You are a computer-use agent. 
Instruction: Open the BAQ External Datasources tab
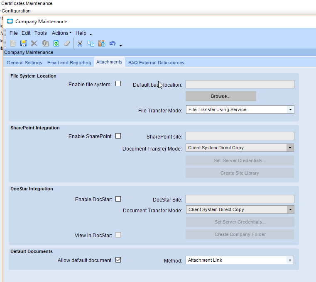156,63
